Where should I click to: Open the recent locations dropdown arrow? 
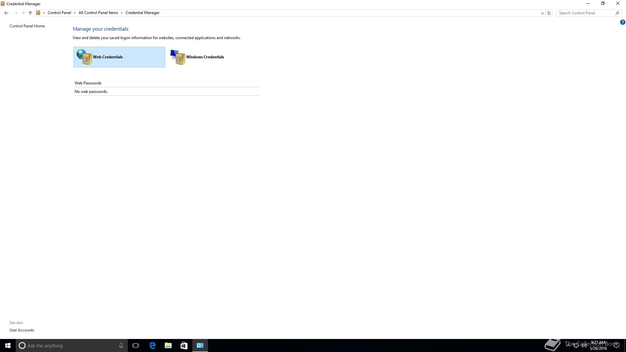(x=23, y=13)
